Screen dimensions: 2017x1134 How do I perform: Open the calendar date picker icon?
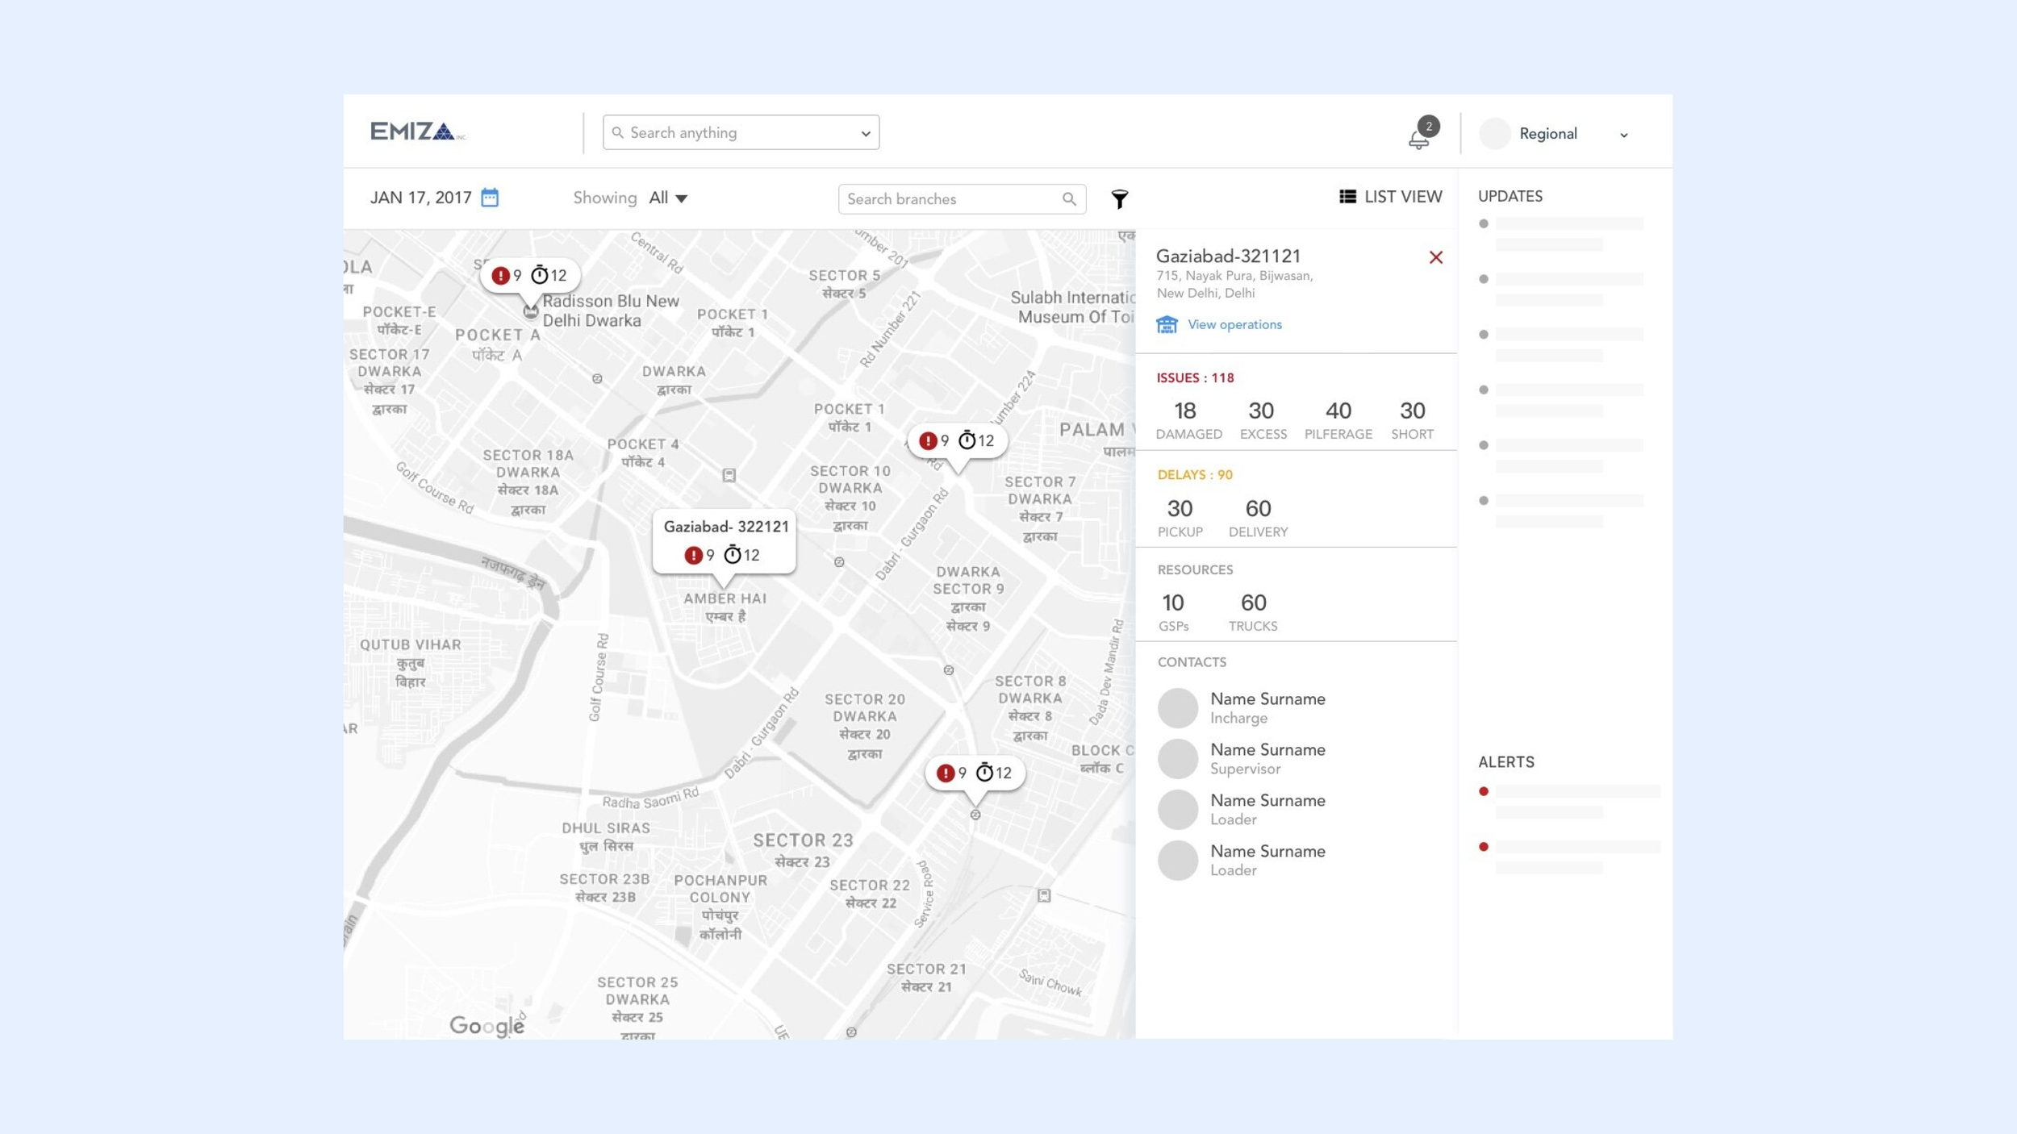[x=490, y=198]
